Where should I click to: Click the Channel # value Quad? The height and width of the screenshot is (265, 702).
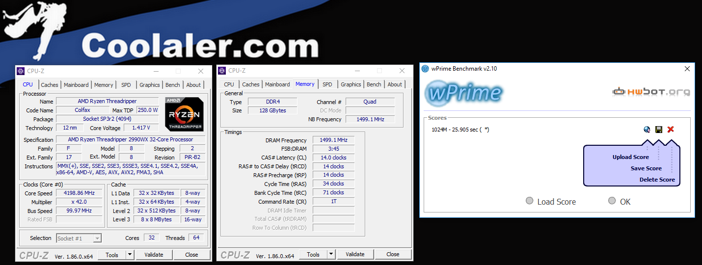370,102
